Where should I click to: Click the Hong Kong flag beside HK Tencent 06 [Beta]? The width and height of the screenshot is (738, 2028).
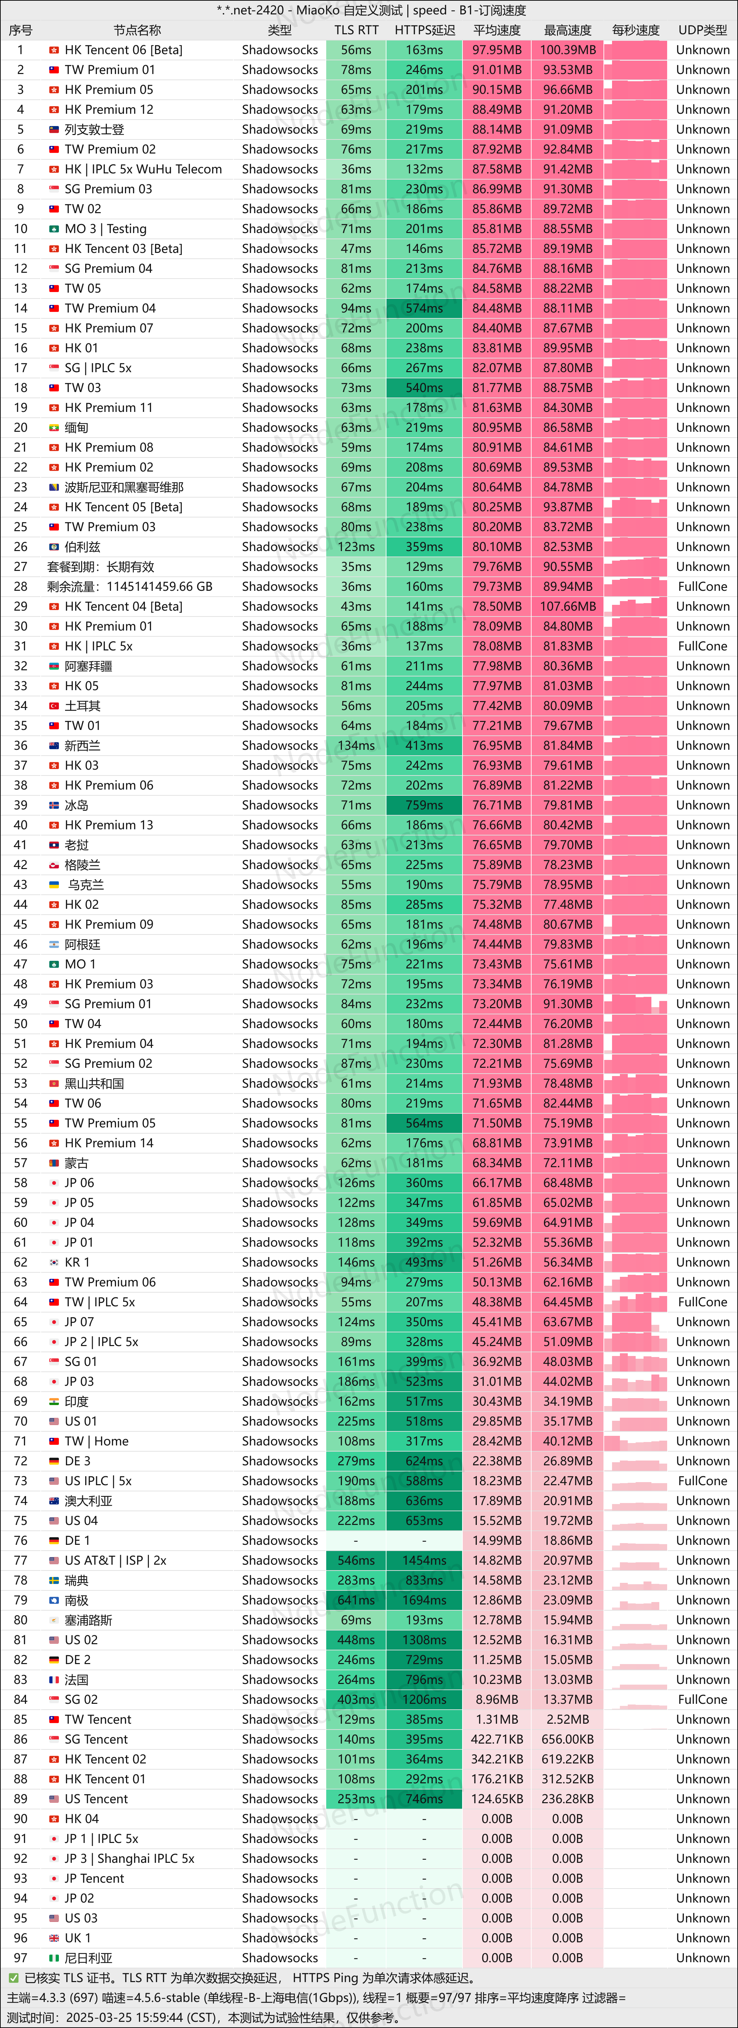[54, 50]
